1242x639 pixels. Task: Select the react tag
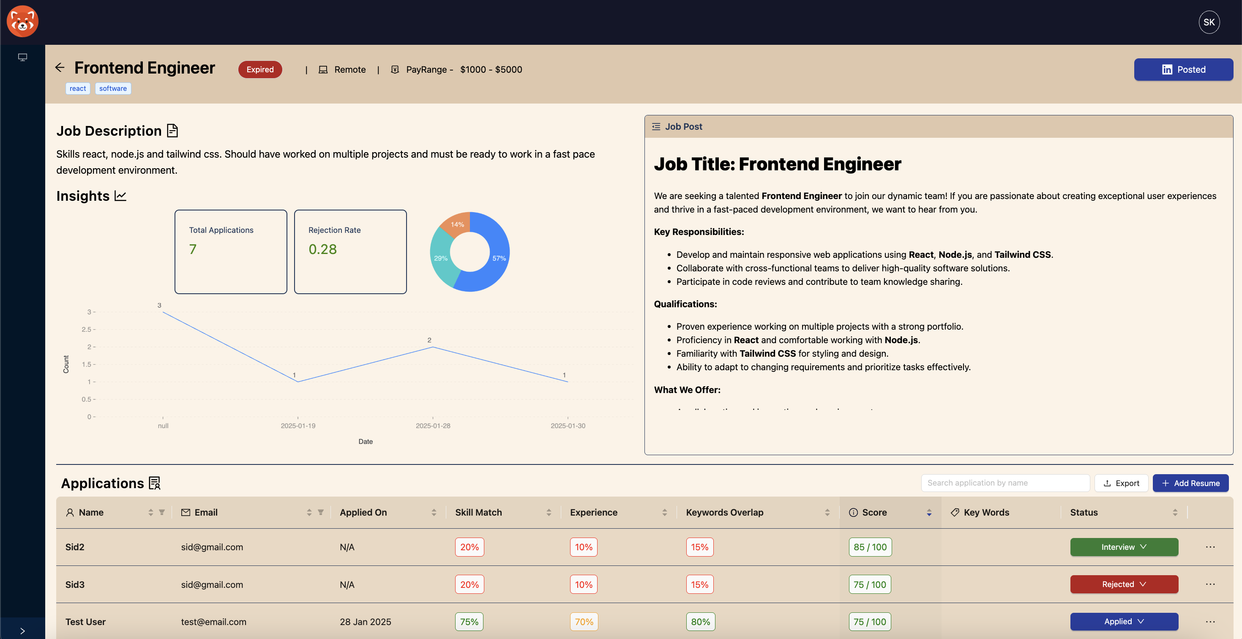pos(78,88)
